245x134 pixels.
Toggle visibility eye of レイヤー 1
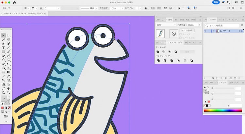point(205,31)
